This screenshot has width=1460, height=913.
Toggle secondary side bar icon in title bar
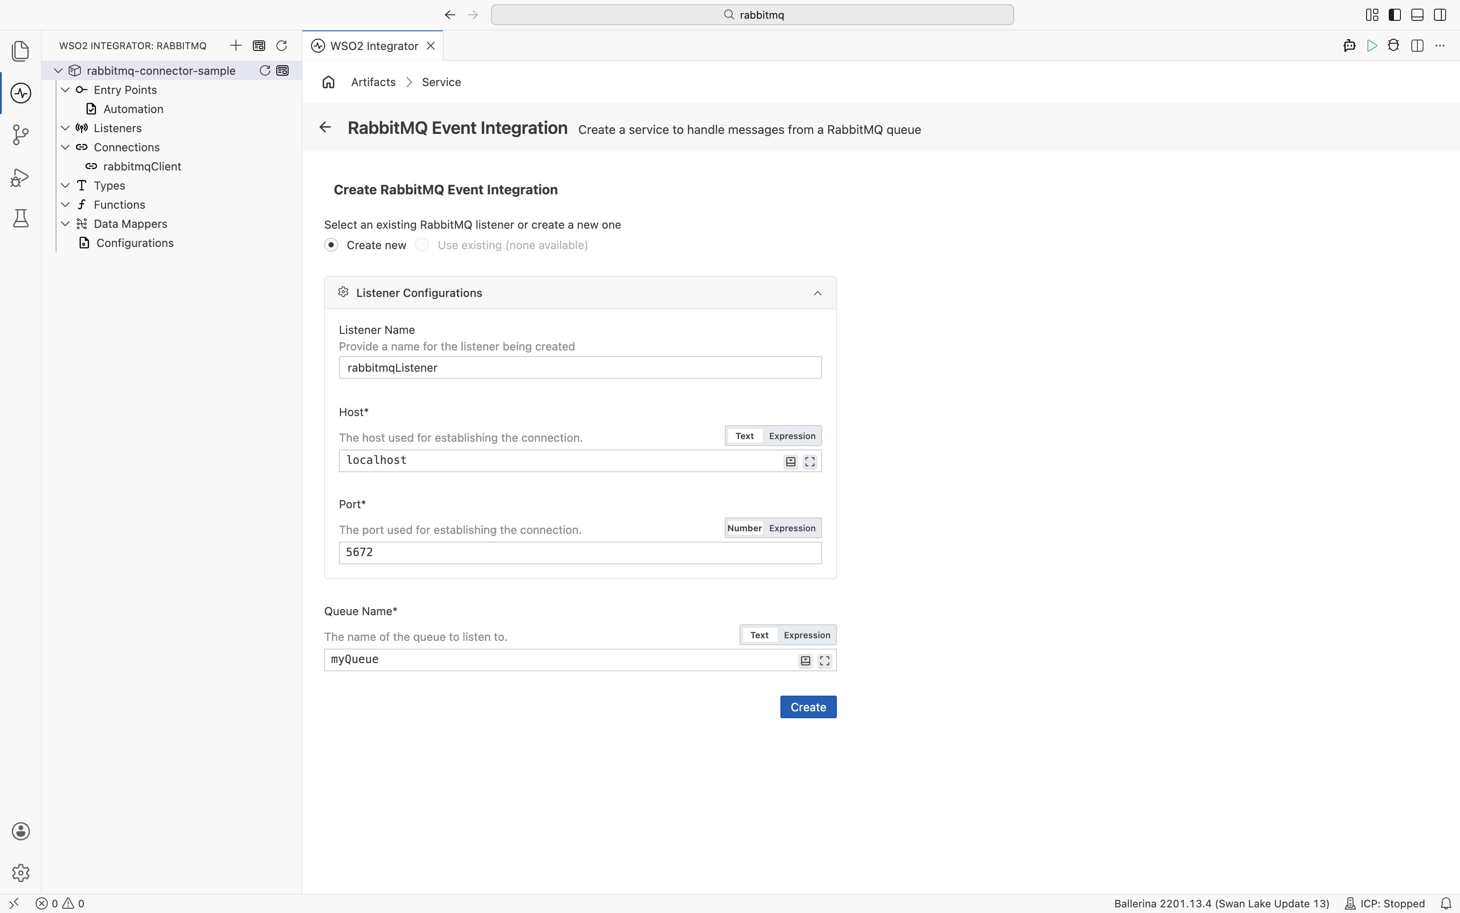[x=1440, y=14]
